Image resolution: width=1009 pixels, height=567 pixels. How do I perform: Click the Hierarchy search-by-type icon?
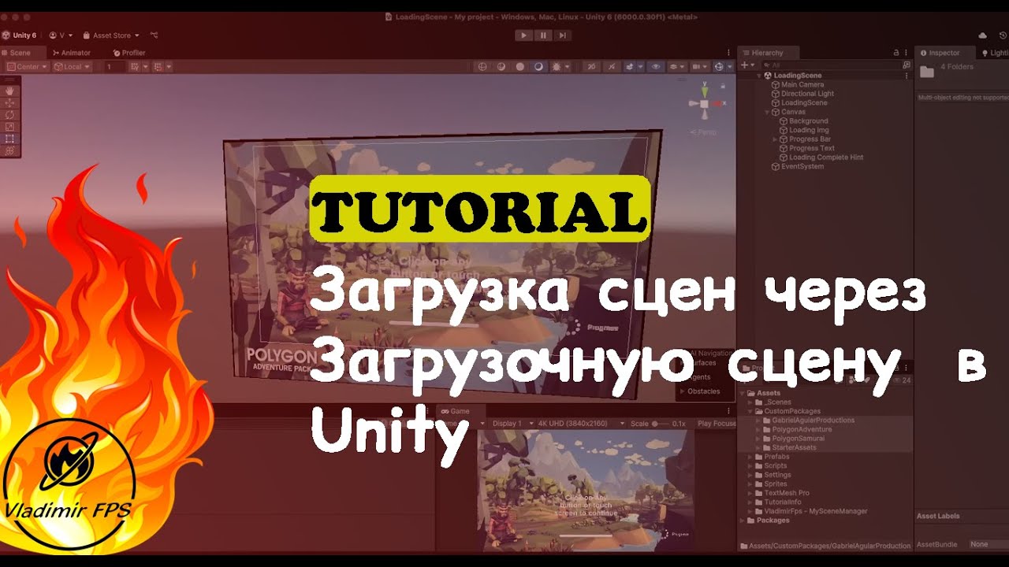[907, 65]
